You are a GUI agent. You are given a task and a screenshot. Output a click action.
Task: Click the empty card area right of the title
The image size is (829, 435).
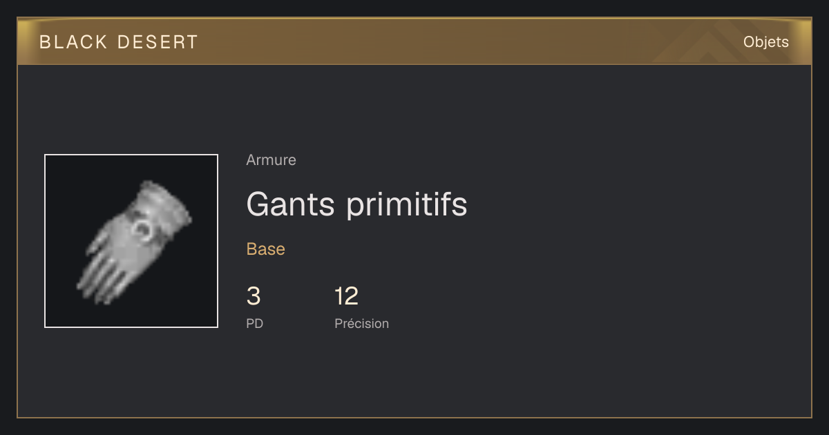pos(636,204)
